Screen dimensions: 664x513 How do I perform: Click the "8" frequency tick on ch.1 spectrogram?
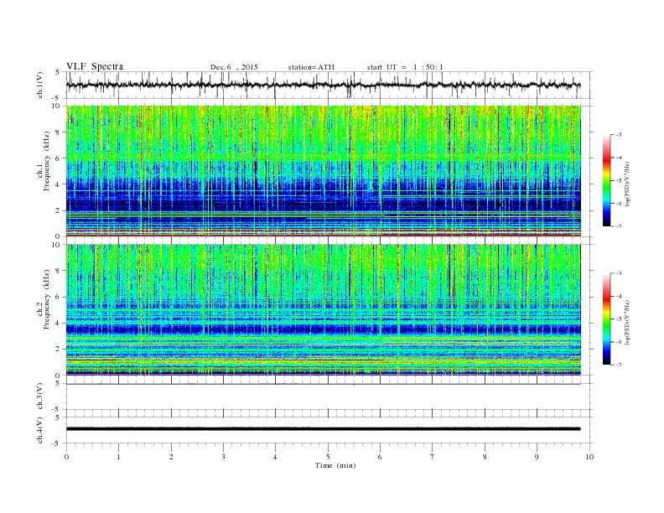pyautogui.click(x=58, y=132)
